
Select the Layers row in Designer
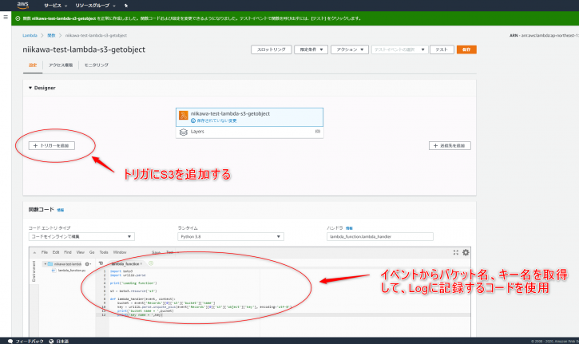pos(250,132)
